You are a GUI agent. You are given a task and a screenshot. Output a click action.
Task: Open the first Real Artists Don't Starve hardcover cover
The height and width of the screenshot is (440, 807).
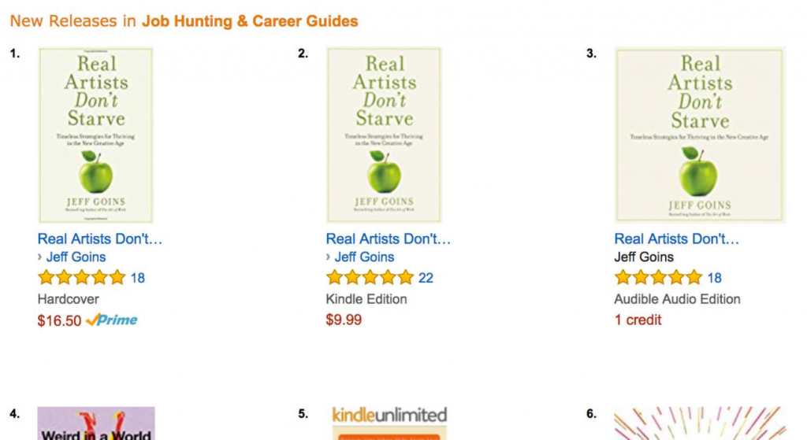(x=96, y=135)
